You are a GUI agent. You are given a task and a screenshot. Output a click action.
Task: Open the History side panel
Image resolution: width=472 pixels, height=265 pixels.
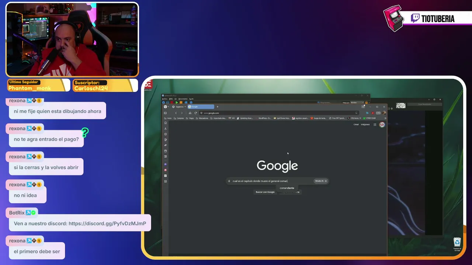click(166, 134)
